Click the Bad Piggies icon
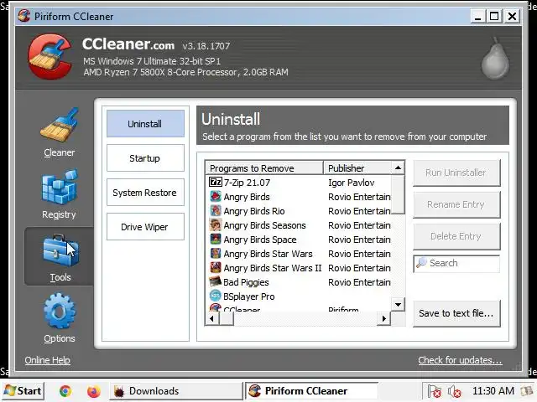Image resolution: width=537 pixels, height=402 pixels. [216, 281]
